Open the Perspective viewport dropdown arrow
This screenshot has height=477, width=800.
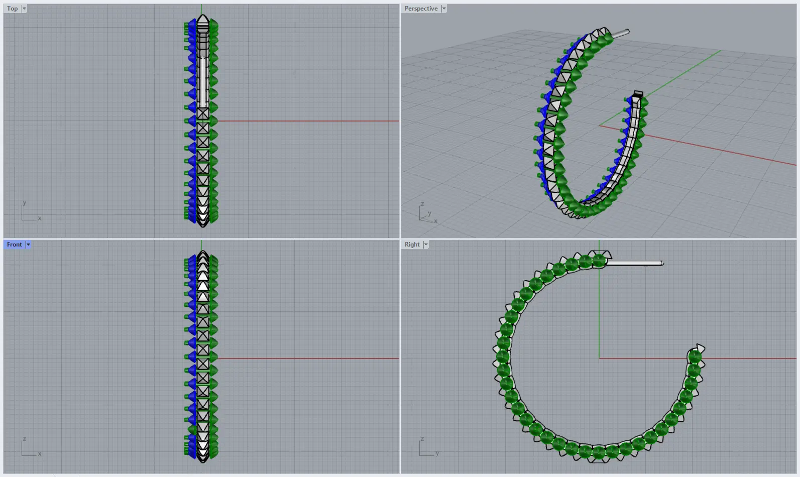(444, 9)
